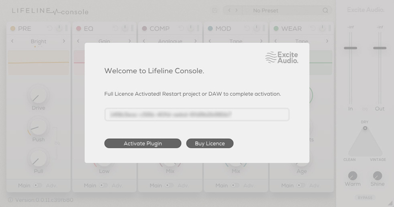Click the licence key input field
The image size is (394, 207).
click(x=197, y=115)
